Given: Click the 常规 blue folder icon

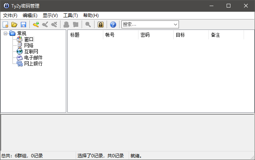Looking at the screenshot, I should (12, 33).
